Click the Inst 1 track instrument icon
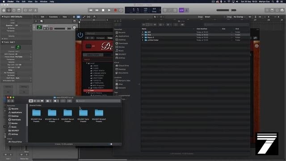The image size is (286, 161). pos(39,27)
